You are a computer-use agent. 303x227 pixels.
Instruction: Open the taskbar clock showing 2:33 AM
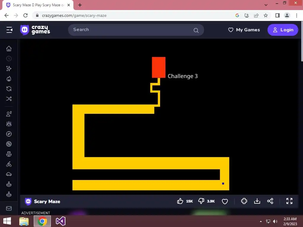click(290, 221)
